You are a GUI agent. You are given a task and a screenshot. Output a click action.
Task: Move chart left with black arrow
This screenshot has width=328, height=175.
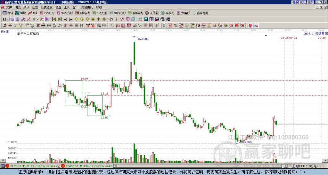click(65, 19)
